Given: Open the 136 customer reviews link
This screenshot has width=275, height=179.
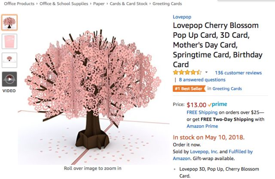Looking at the screenshot, I should 238,73.
